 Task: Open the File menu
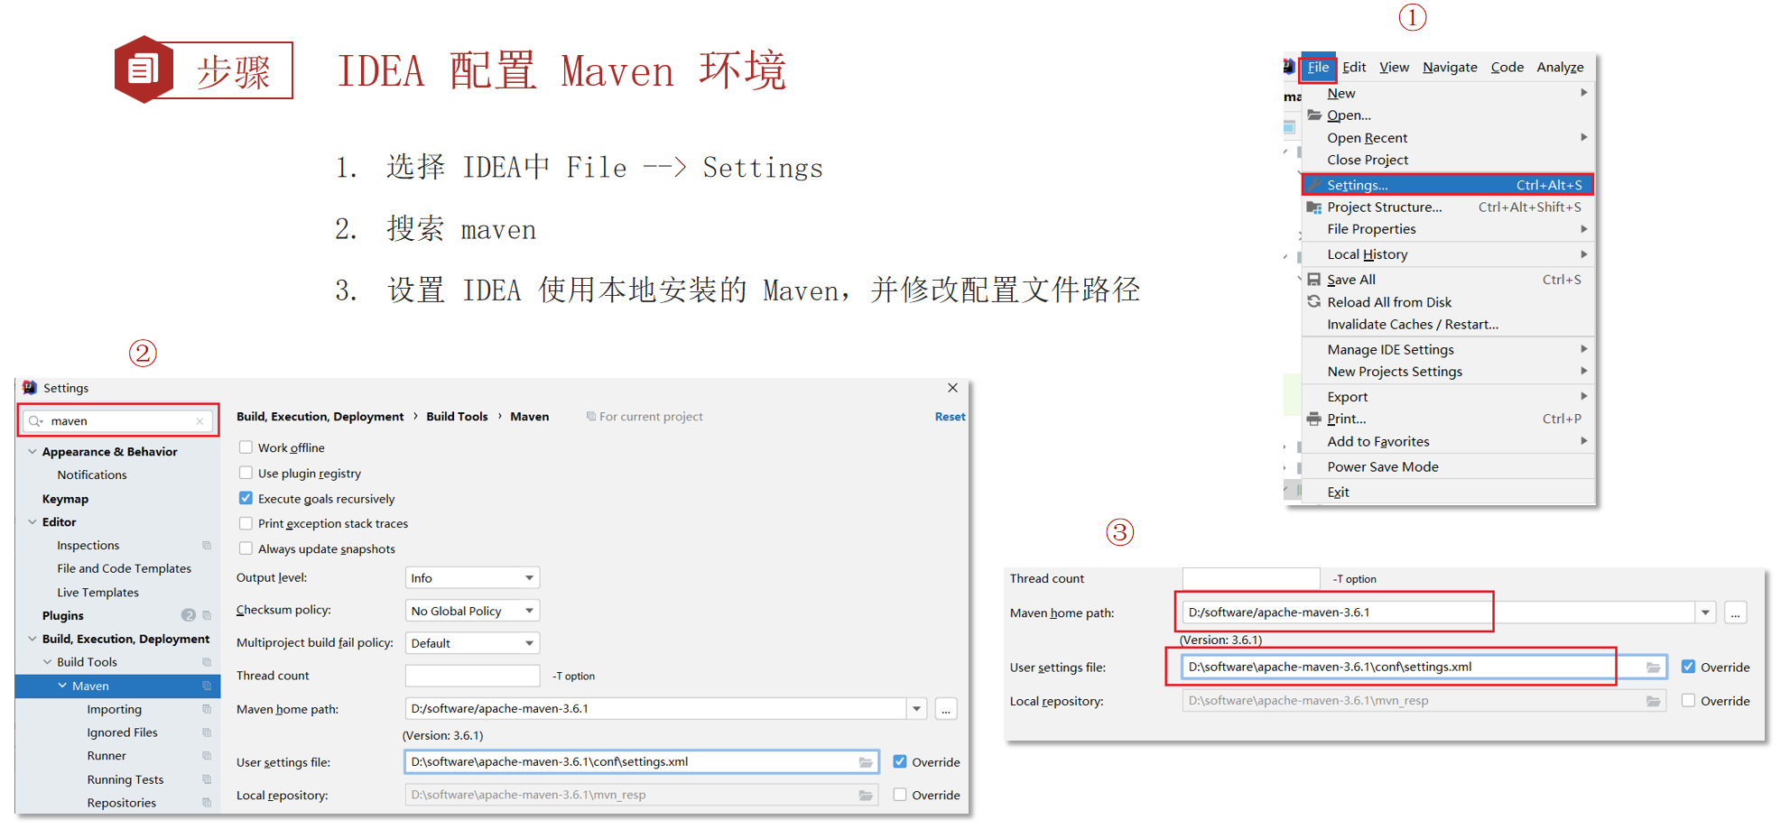1318,67
